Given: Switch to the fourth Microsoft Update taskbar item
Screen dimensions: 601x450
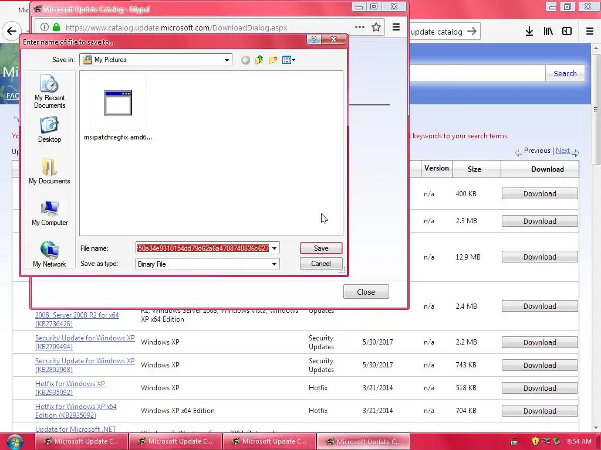Looking at the screenshot, I should pos(363,441).
